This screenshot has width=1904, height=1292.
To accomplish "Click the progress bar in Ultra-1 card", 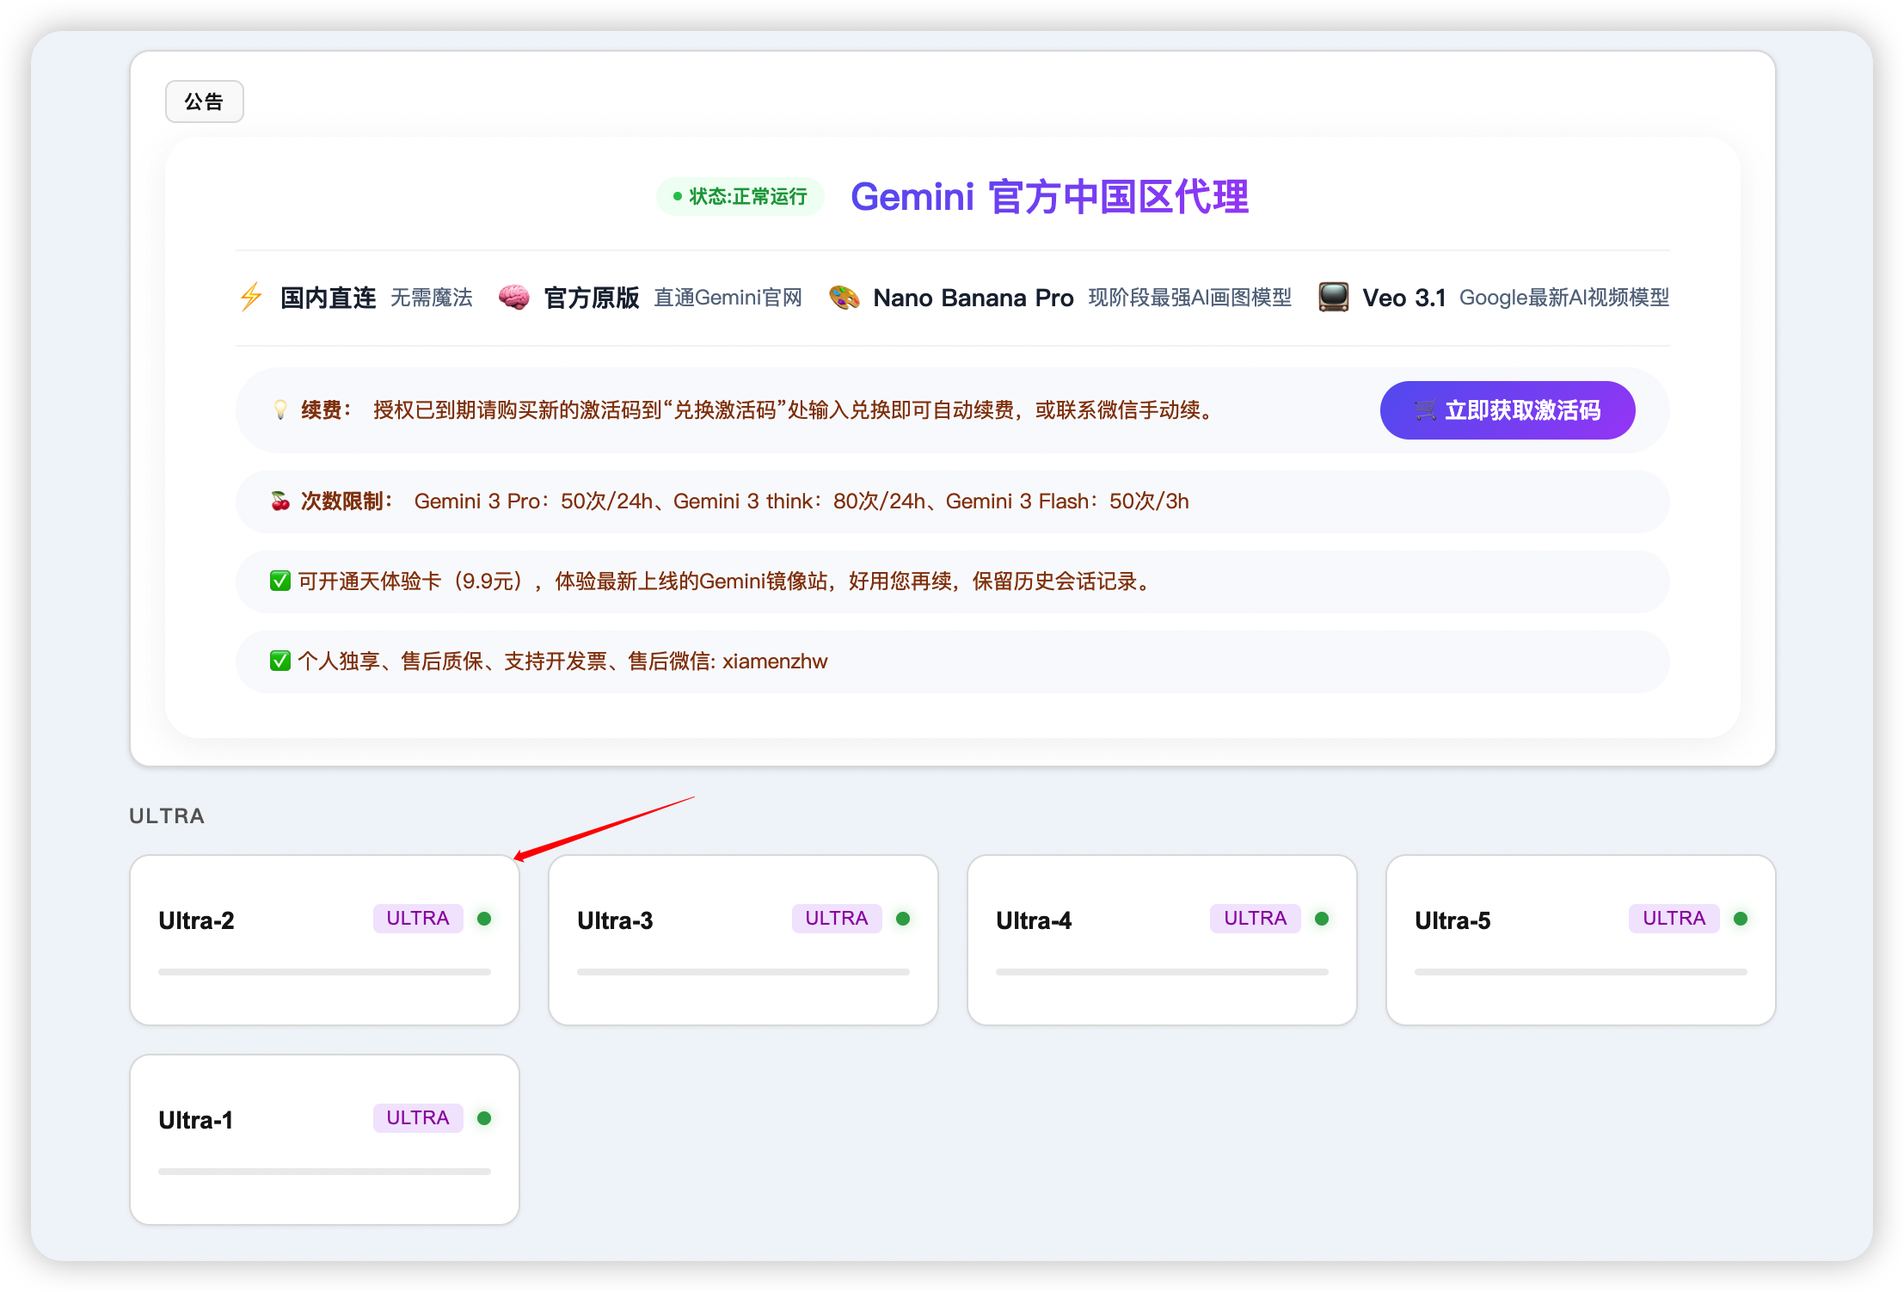I will 324,1172.
